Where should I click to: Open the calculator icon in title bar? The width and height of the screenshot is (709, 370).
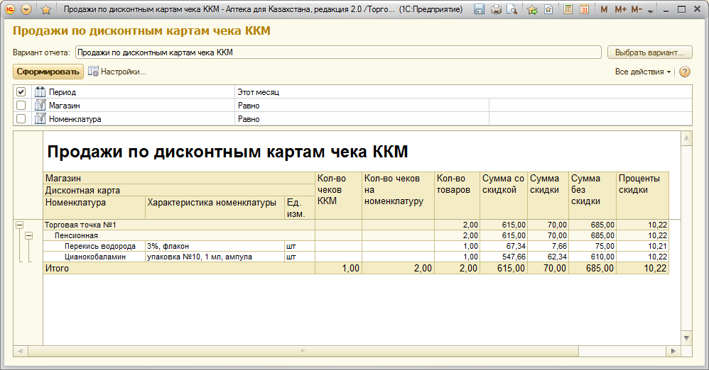pos(568,10)
